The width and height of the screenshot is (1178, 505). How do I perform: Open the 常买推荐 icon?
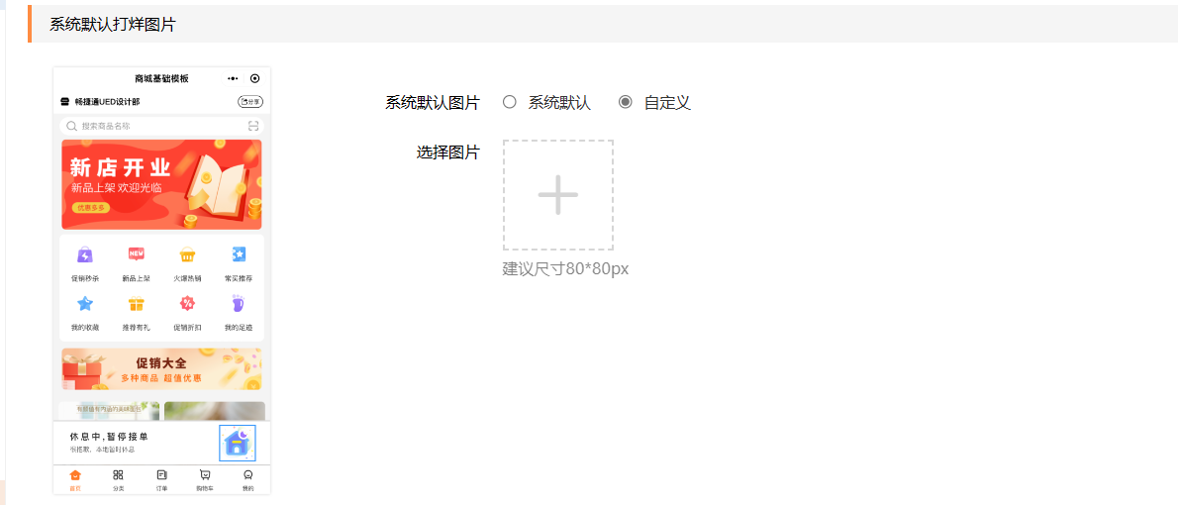pyautogui.click(x=239, y=254)
